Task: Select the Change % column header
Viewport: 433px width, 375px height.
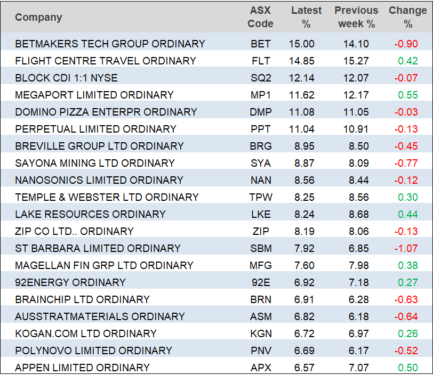Action: coord(407,17)
